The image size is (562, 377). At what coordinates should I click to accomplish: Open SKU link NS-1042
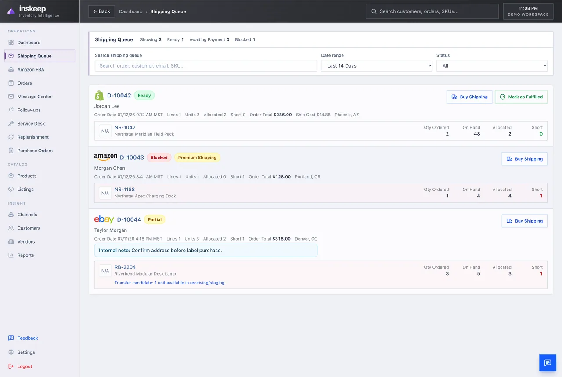[125, 127]
